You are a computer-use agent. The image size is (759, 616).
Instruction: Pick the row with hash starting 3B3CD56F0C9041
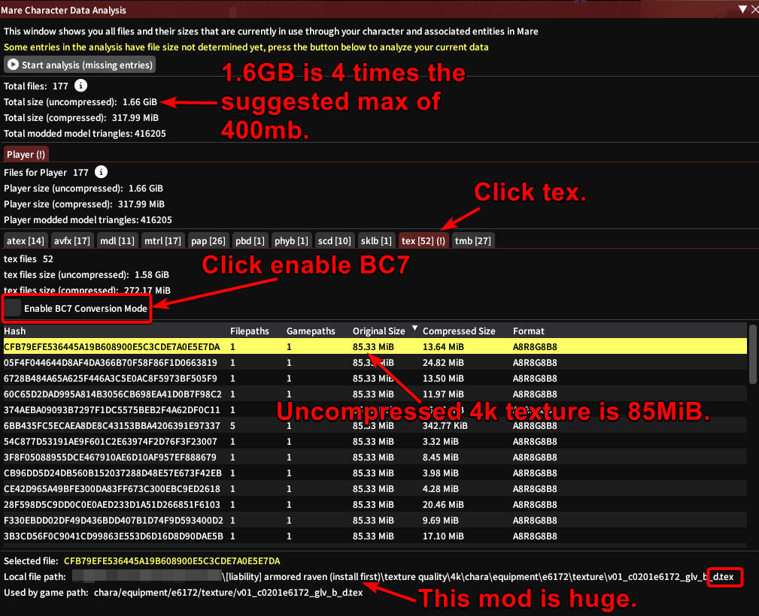point(111,536)
